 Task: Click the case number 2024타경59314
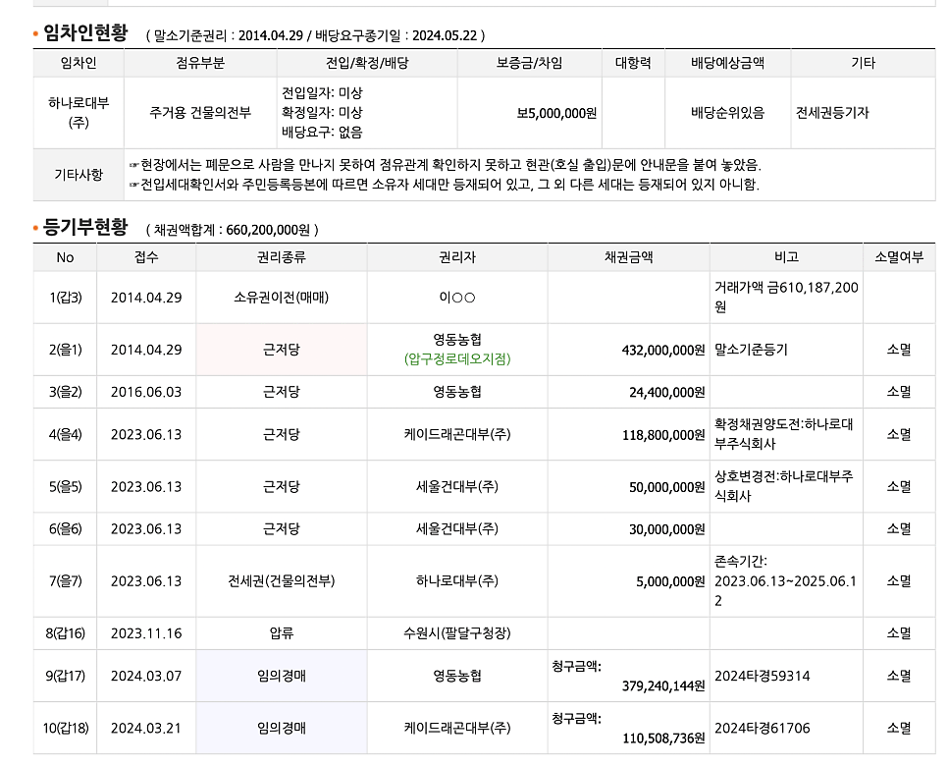pyautogui.click(x=763, y=676)
